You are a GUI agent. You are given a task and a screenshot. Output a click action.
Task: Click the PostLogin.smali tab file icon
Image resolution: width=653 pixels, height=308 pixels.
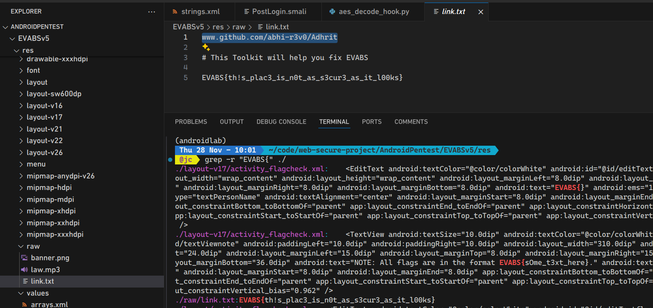tap(247, 12)
